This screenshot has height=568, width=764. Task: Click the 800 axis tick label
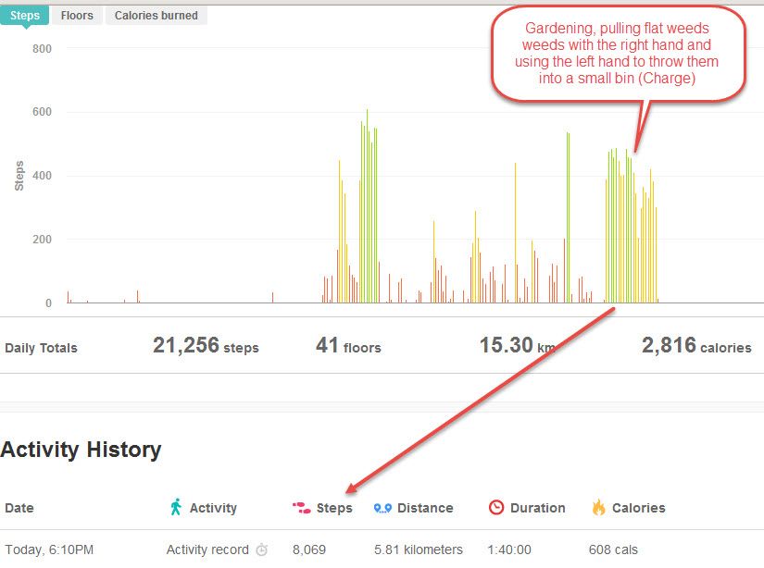click(42, 49)
